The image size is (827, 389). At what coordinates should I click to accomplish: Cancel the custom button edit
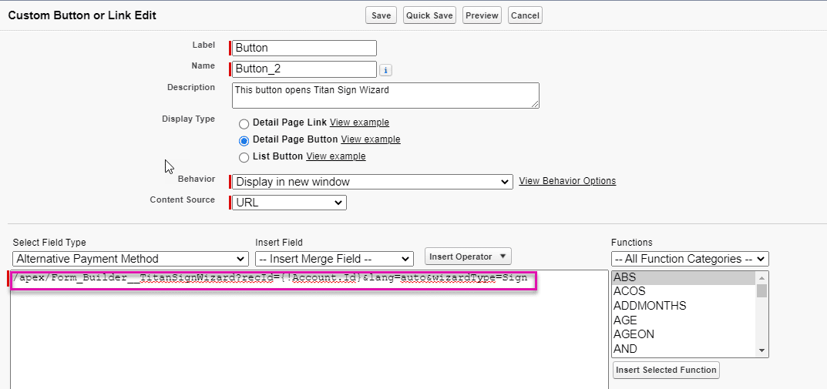click(525, 15)
